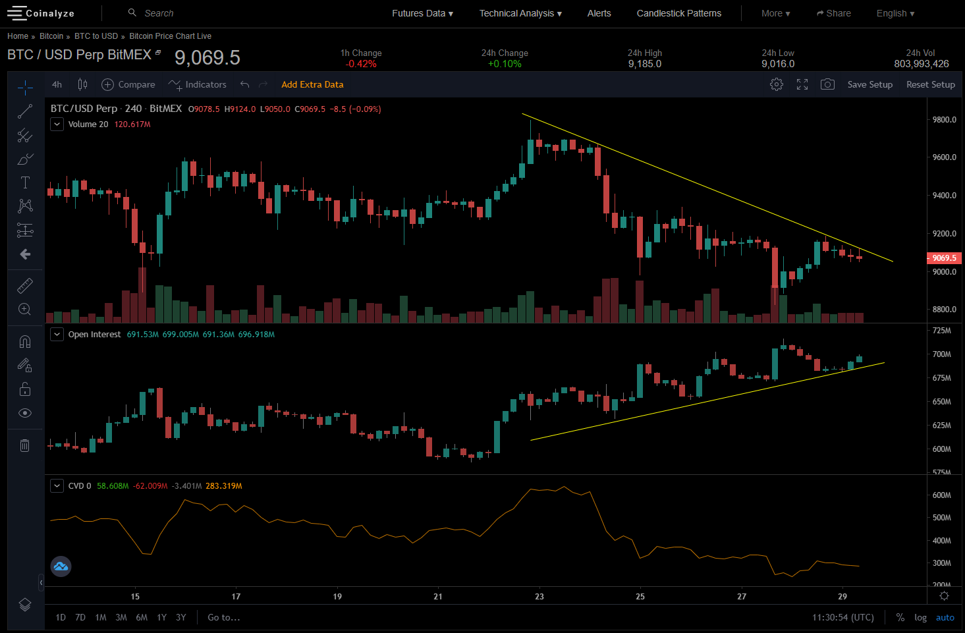Image resolution: width=965 pixels, height=633 pixels.
Task: Select the text annotation tool
Action: [x=25, y=182]
